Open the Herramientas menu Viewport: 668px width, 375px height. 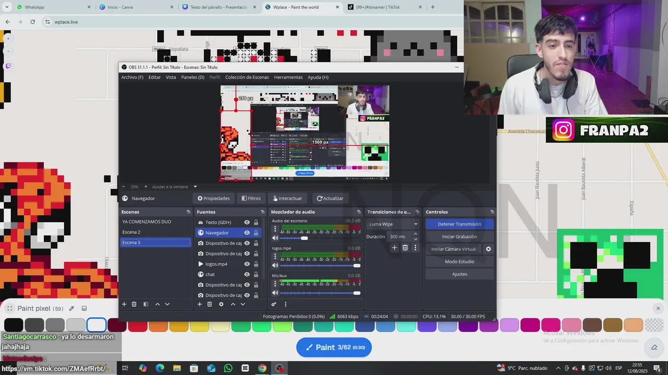click(288, 77)
